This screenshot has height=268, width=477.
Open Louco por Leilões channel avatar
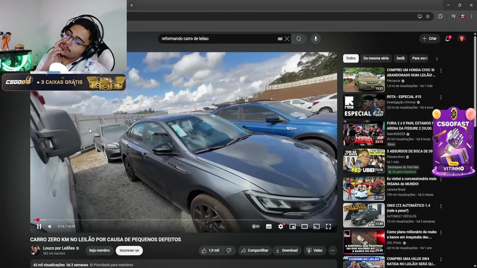pos(35,250)
